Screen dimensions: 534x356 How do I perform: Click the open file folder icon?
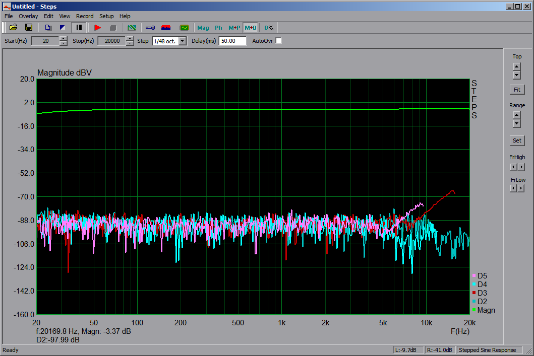click(14, 28)
